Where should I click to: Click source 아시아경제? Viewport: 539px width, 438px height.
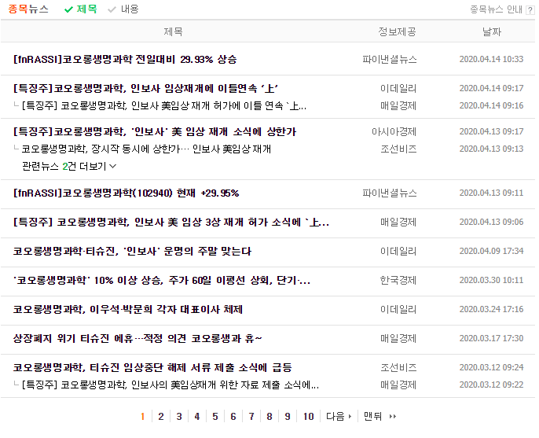(394, 132)
